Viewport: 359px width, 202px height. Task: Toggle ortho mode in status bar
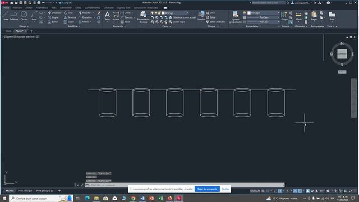pos(275,191)
